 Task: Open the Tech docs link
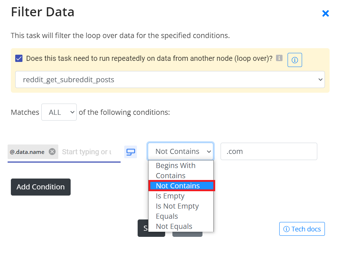click(x=302, y=229)
